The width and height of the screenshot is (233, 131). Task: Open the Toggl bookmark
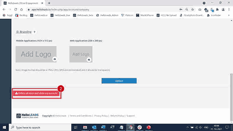[7, 15]
